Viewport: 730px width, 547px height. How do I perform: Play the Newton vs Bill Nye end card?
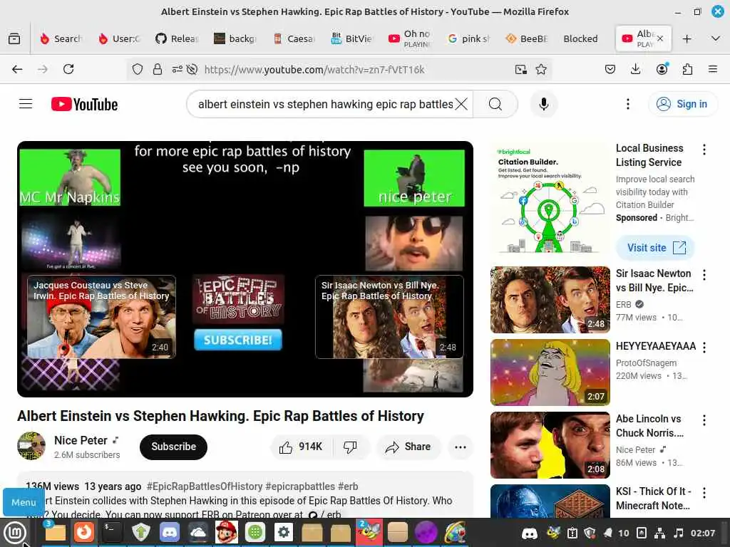pyautogui.click(x=389, y=317)
